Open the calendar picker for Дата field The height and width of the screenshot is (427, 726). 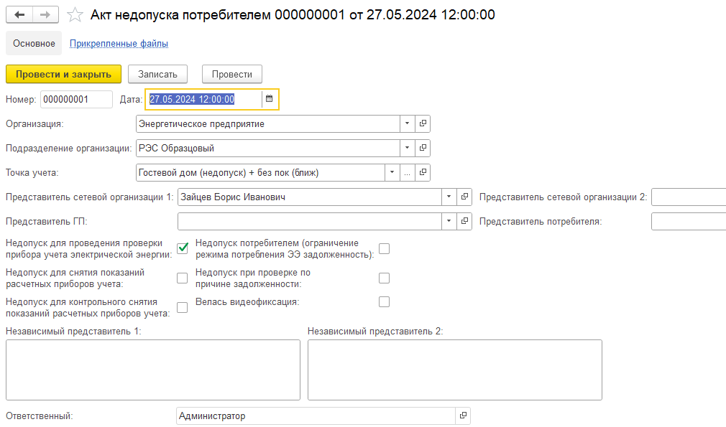click(x=270, y=99)
